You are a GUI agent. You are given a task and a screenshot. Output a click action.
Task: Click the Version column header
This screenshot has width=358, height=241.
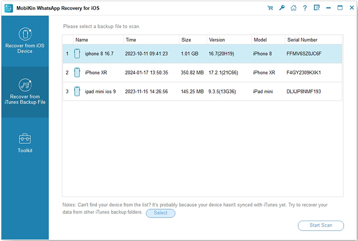tap(229, 40)
